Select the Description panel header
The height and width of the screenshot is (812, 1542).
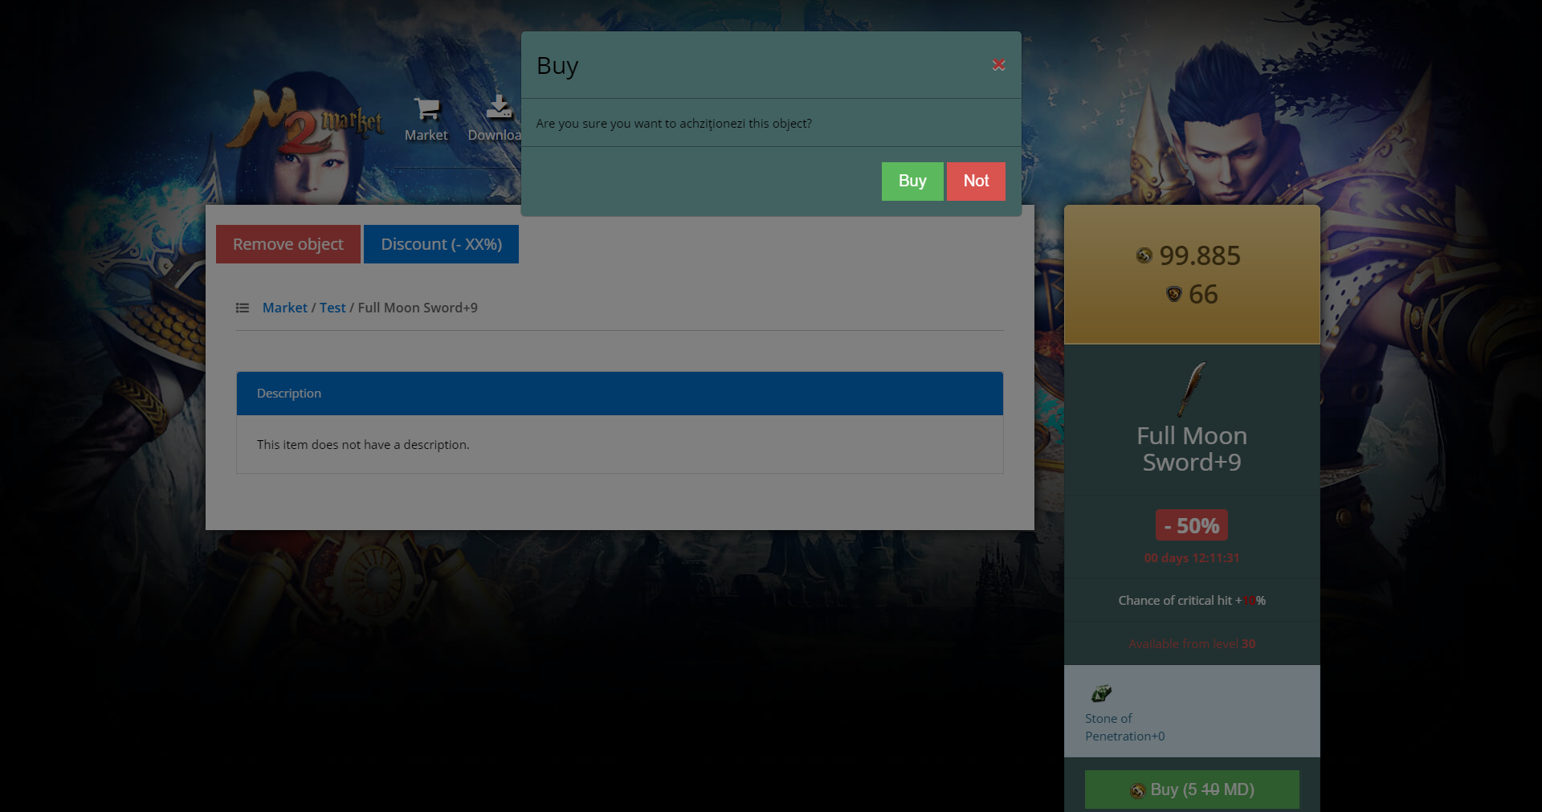click(619, 394)
